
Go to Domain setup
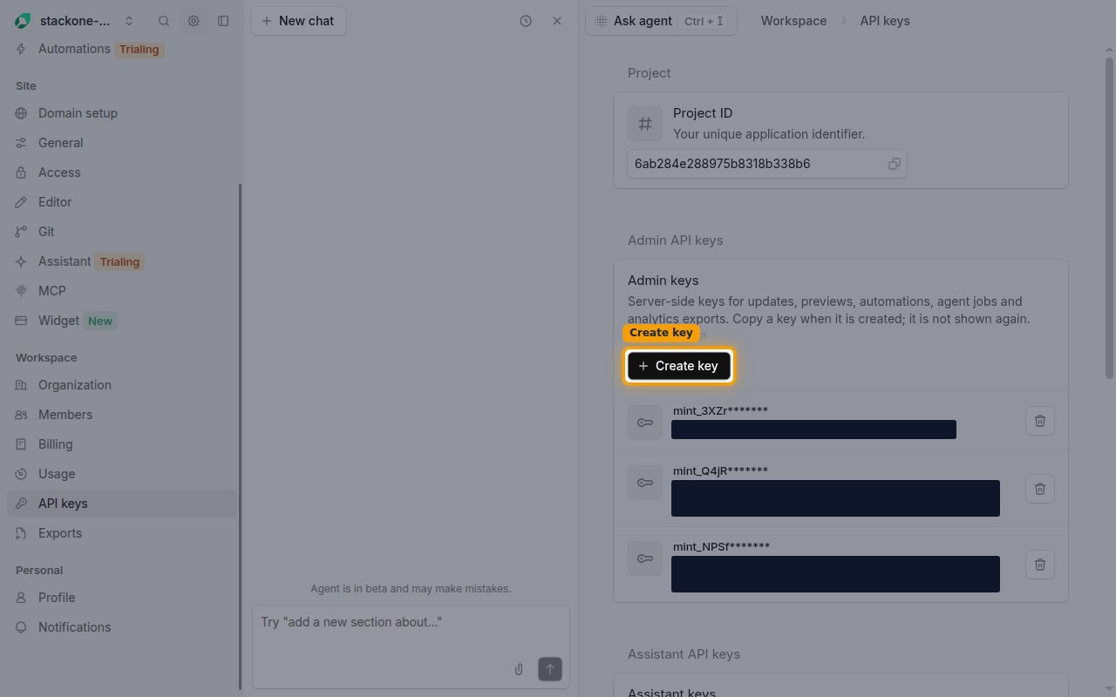click(122, 113)
